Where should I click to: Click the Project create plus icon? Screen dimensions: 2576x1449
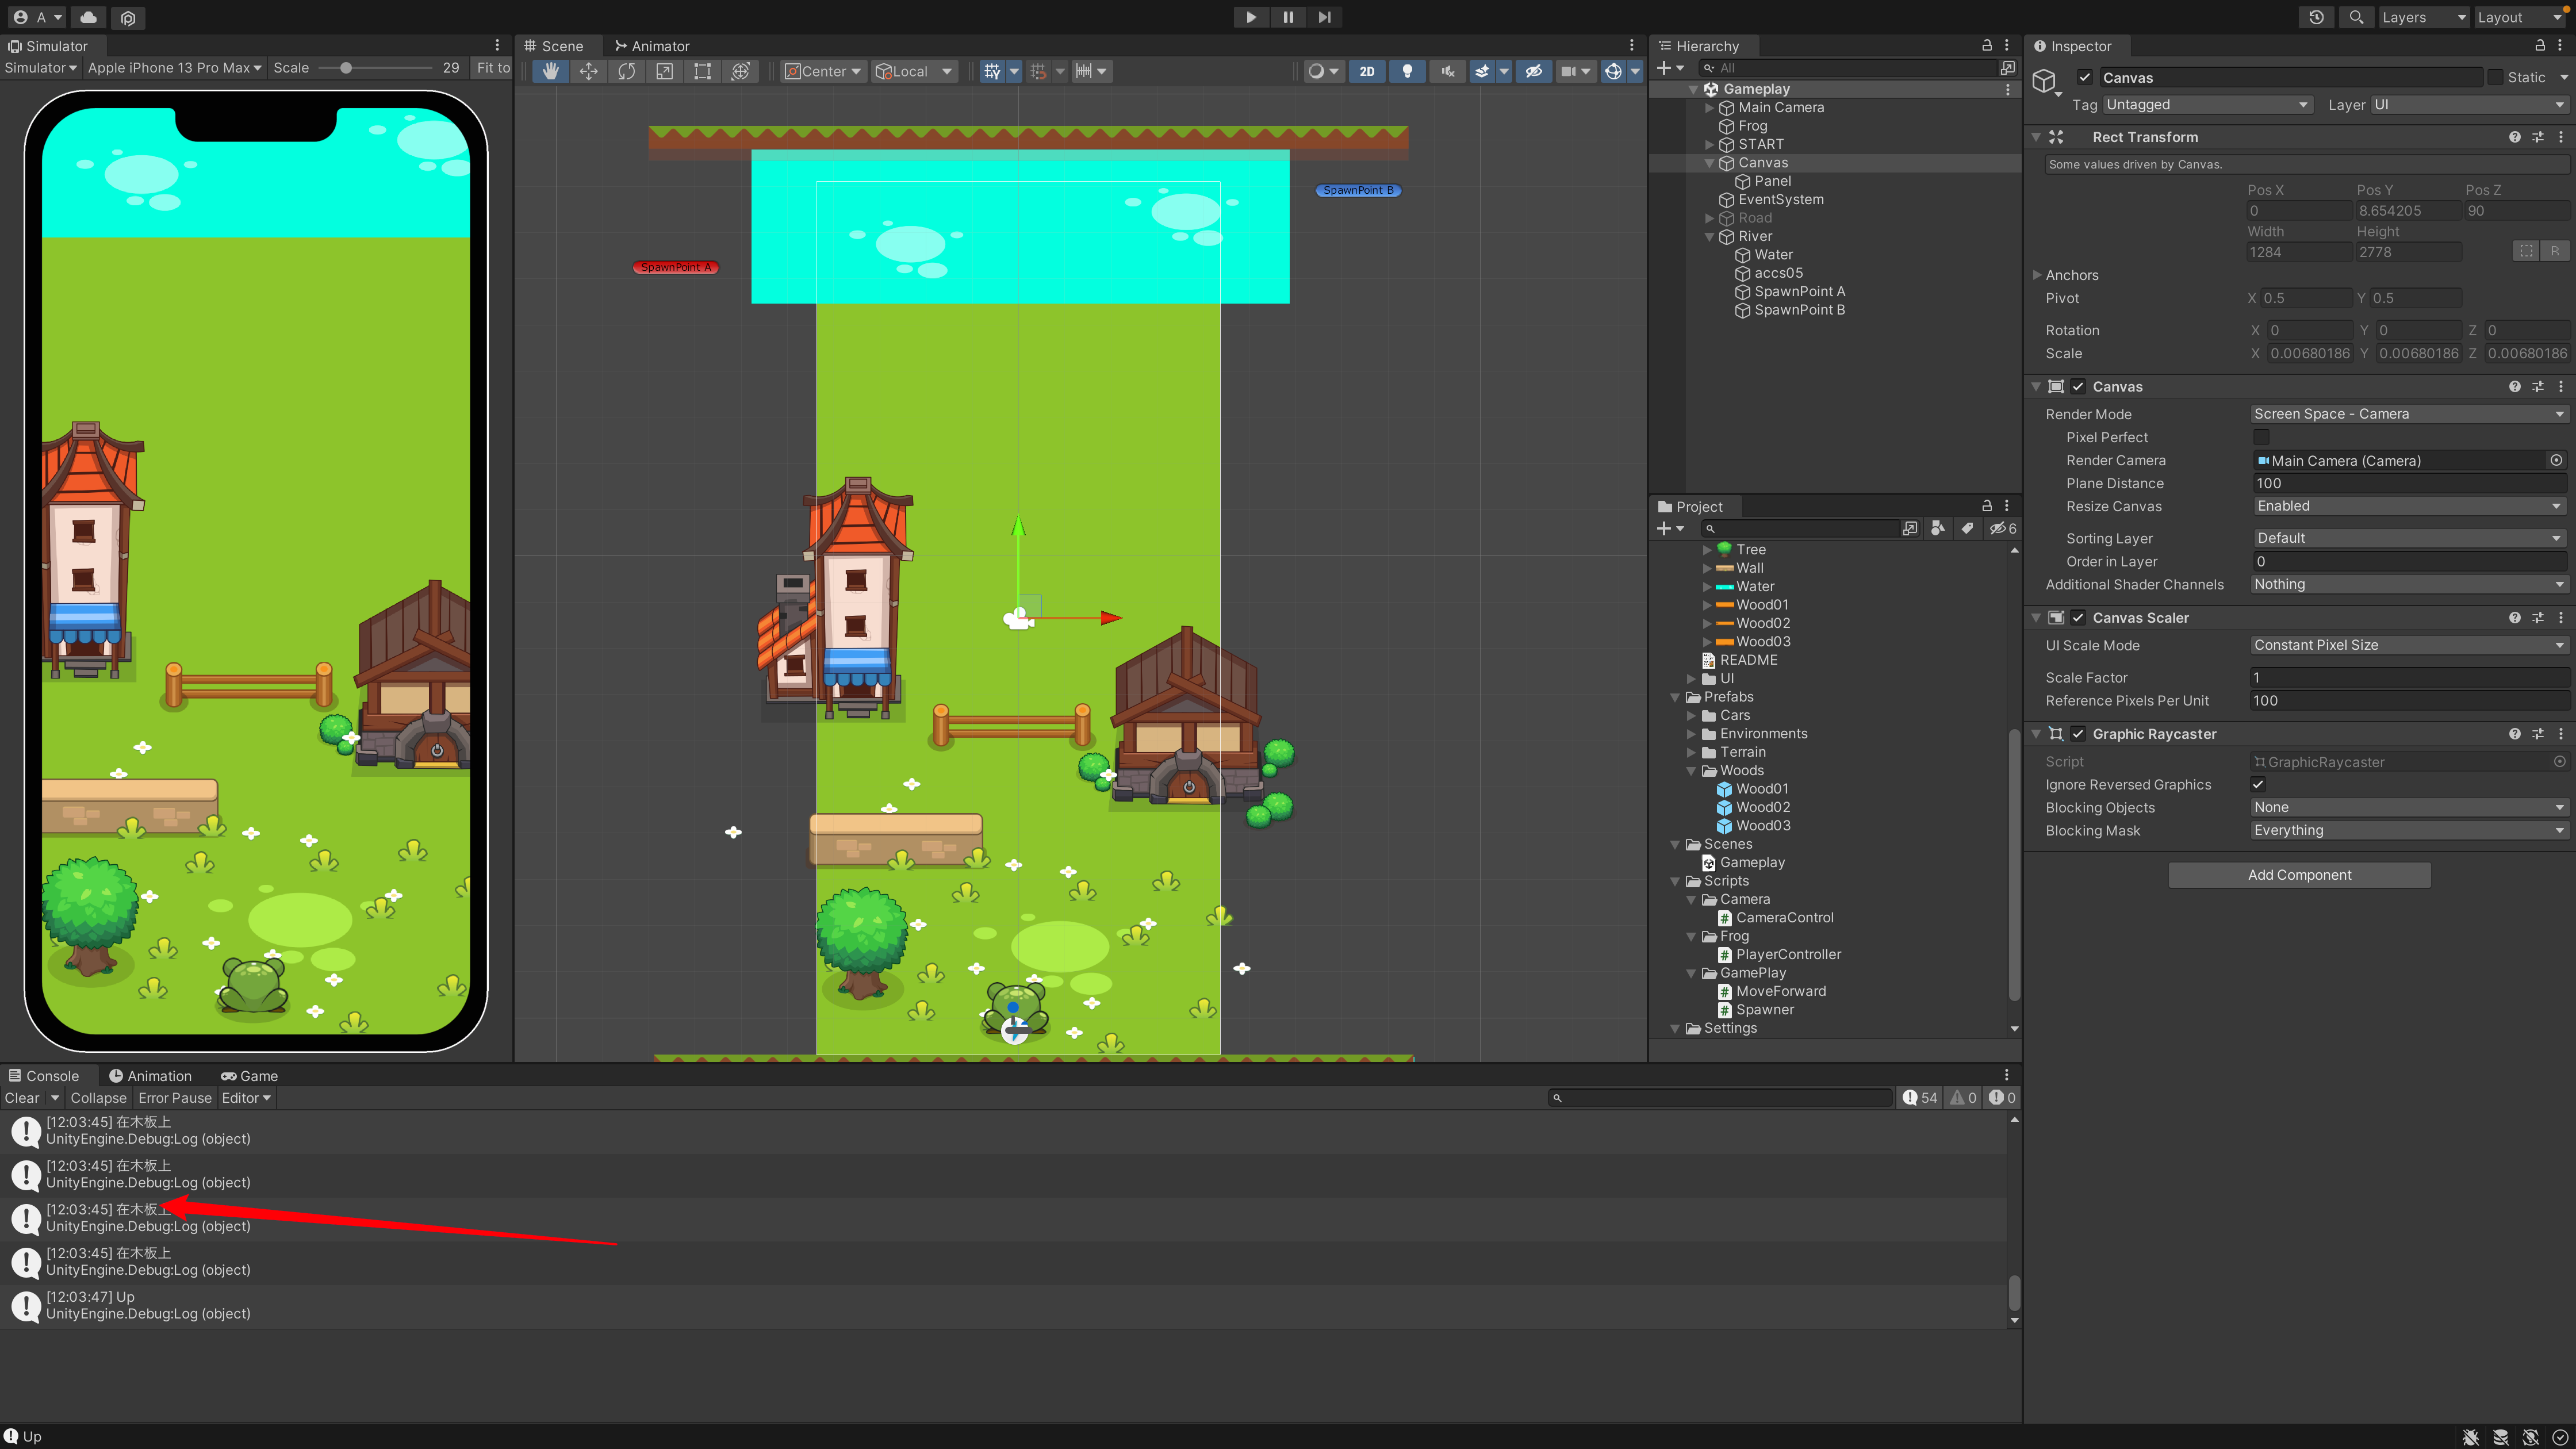tap(1664, 528)
